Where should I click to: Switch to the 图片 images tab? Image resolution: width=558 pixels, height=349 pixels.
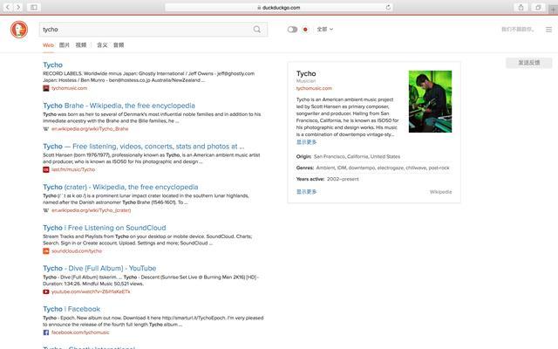click(x=65, y=44)
